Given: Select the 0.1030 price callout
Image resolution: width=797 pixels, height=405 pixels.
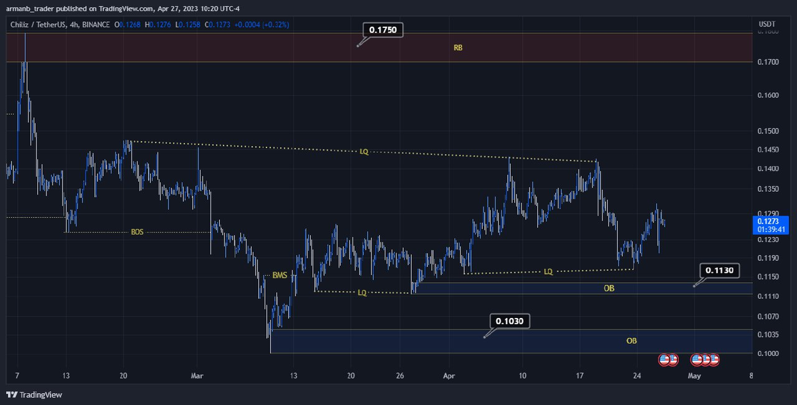Looking at the screenshot, I should pyautogui.click(x=510, y=321).
